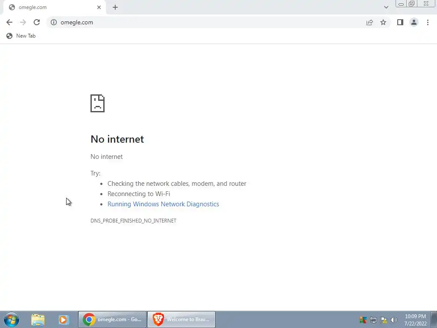Switch to the Brave browser taskbar window
437x328 pixels.
click(181, 319)
